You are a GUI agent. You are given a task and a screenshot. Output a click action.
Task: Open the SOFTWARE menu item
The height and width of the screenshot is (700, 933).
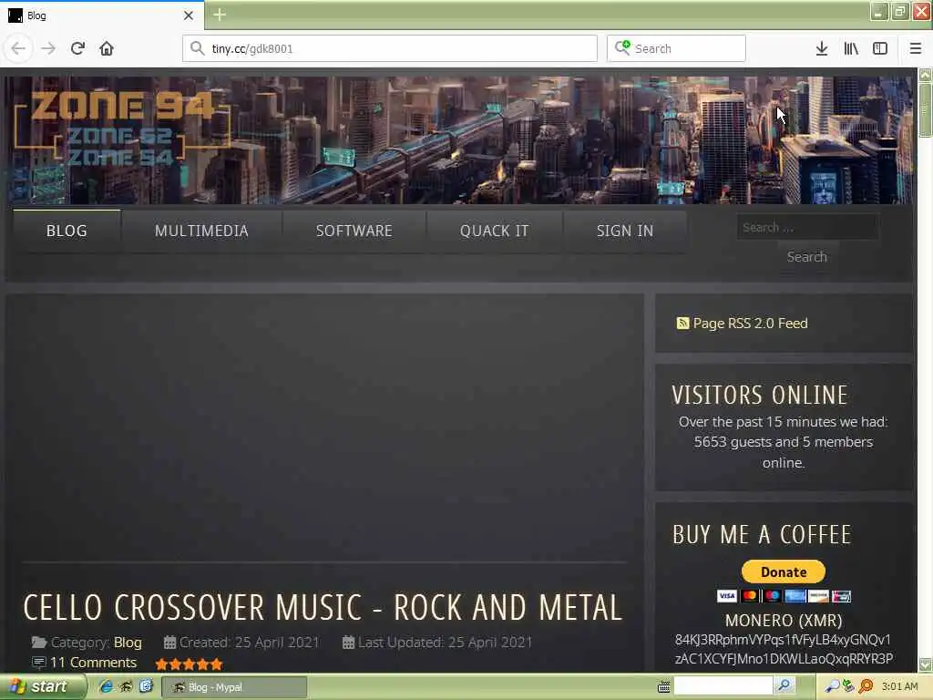(354, 231)
